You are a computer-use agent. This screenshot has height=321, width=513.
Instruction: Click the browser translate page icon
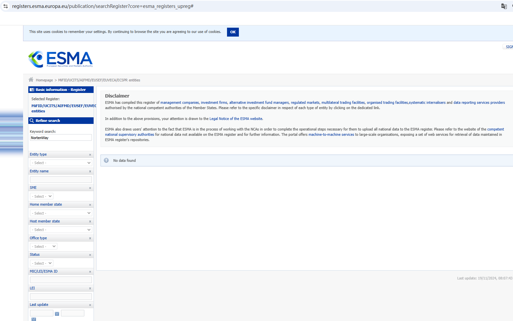504,6
